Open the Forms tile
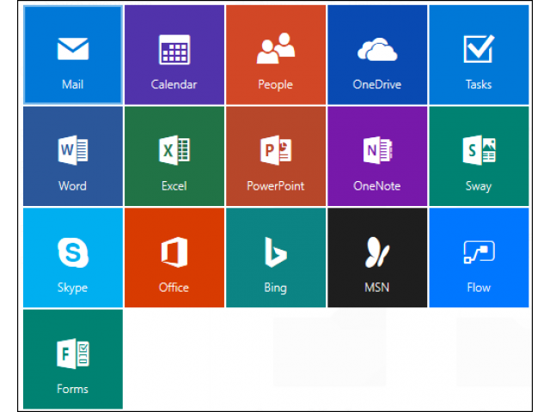Screen dimensions: 550x412 pos(73,359)
